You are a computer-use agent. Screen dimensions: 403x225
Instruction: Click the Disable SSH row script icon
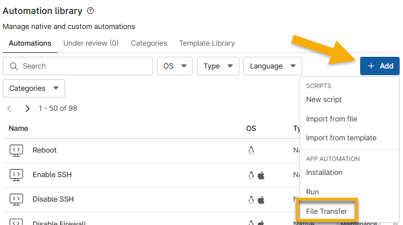tap(16, 199)
